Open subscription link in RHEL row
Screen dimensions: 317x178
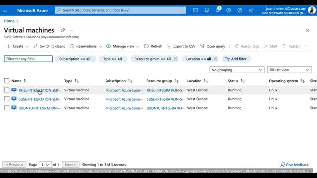tap(124, 90)
